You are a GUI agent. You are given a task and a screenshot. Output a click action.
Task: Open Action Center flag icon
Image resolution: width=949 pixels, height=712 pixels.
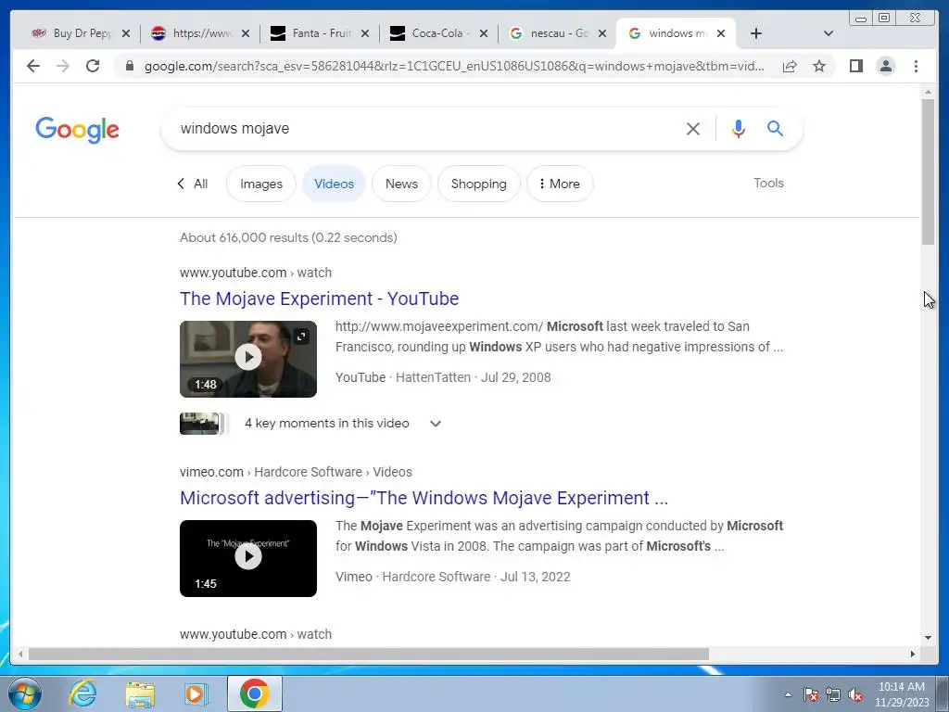(810, 694)
